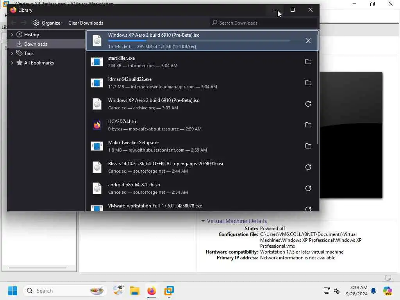This screenshot has width=400, height=300.
Task: Click the Bliss ISO file icon
Action: pyautogui.click(x=97, y=167)
